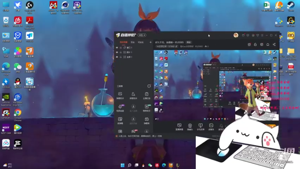Add a new scene with plus button
This screenshot has height=169, width=300.
click(x=150, y=42)
